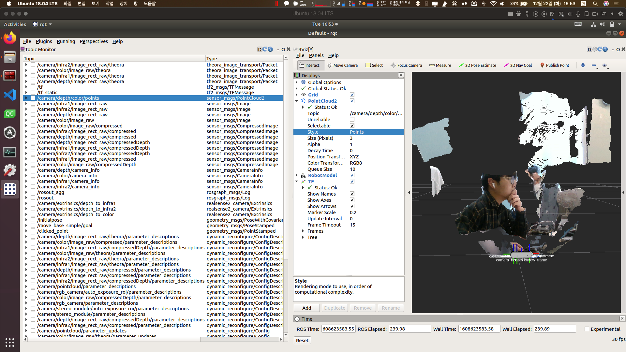
Task: Enable the Unreliable checkbox for PointCloud2
Action: pyautogui.click(x=352, y=120)
